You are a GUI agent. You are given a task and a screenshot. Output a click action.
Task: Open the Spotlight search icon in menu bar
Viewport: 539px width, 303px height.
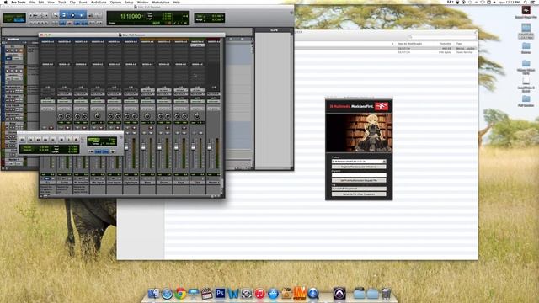pos(526,2)
